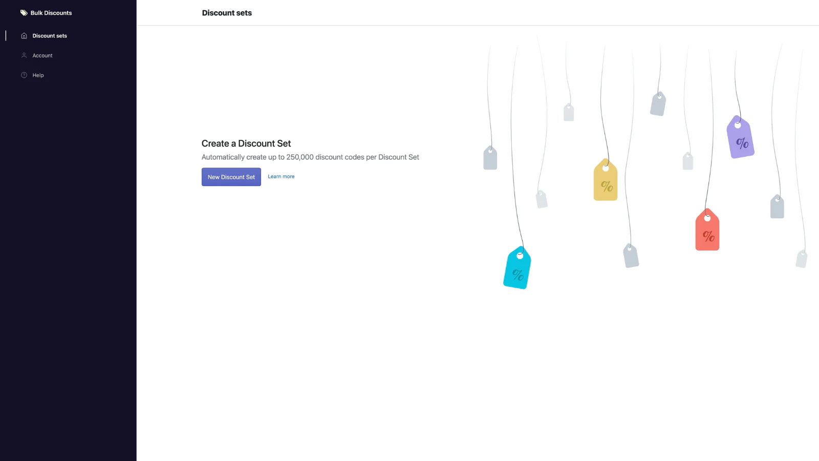The height and width of the screenshot is (461, 819).
Task: Open Discount sets in the sidebar
Action: coord(50,36)
